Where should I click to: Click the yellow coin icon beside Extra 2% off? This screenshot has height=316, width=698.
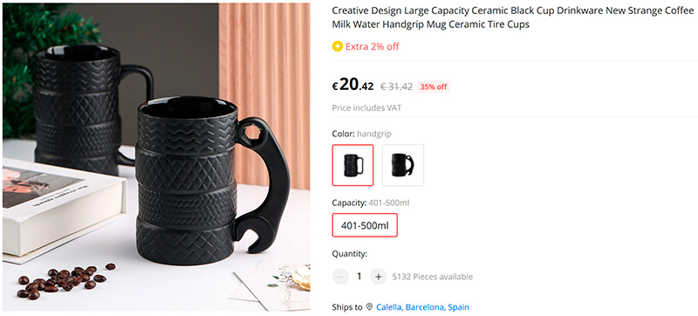click(338, 46)
